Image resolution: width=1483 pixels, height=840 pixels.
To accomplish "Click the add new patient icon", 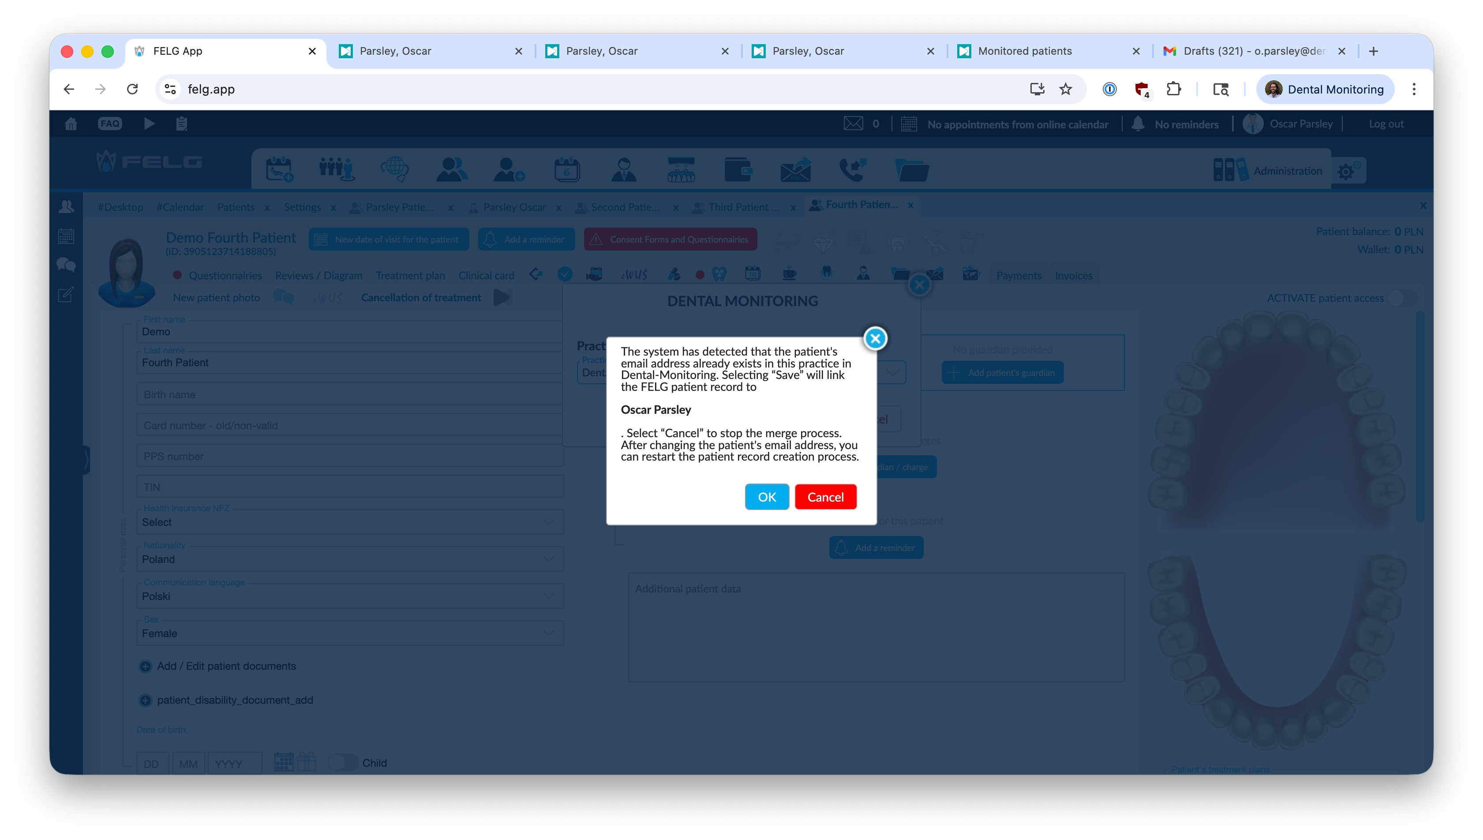I will click(509, 169).
